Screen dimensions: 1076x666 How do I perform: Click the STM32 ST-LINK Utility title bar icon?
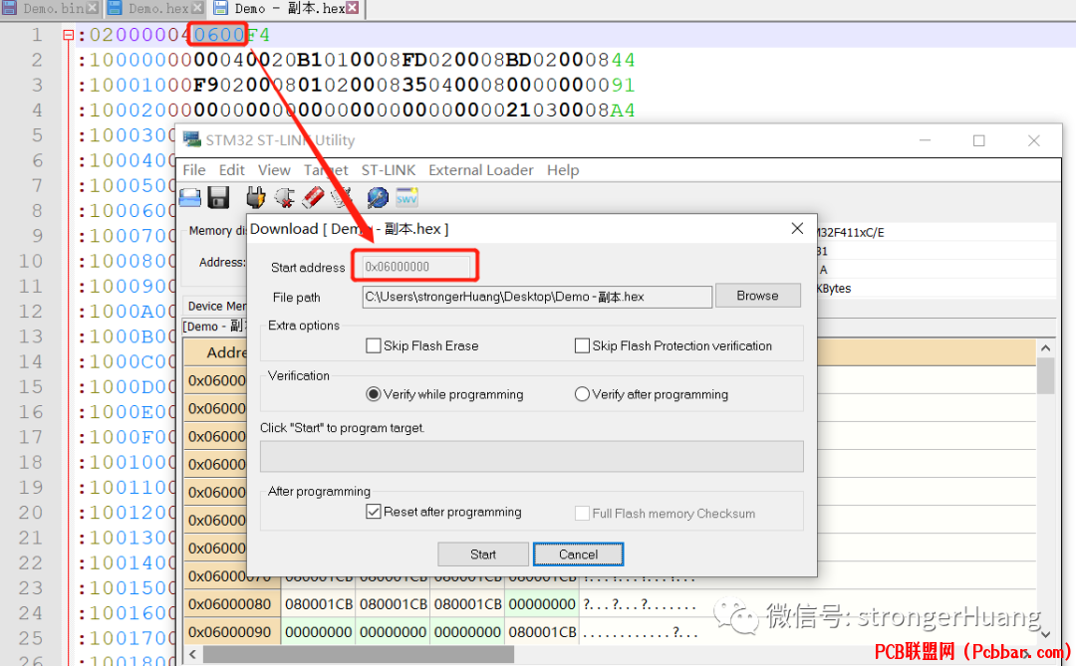tap(192, 139)
